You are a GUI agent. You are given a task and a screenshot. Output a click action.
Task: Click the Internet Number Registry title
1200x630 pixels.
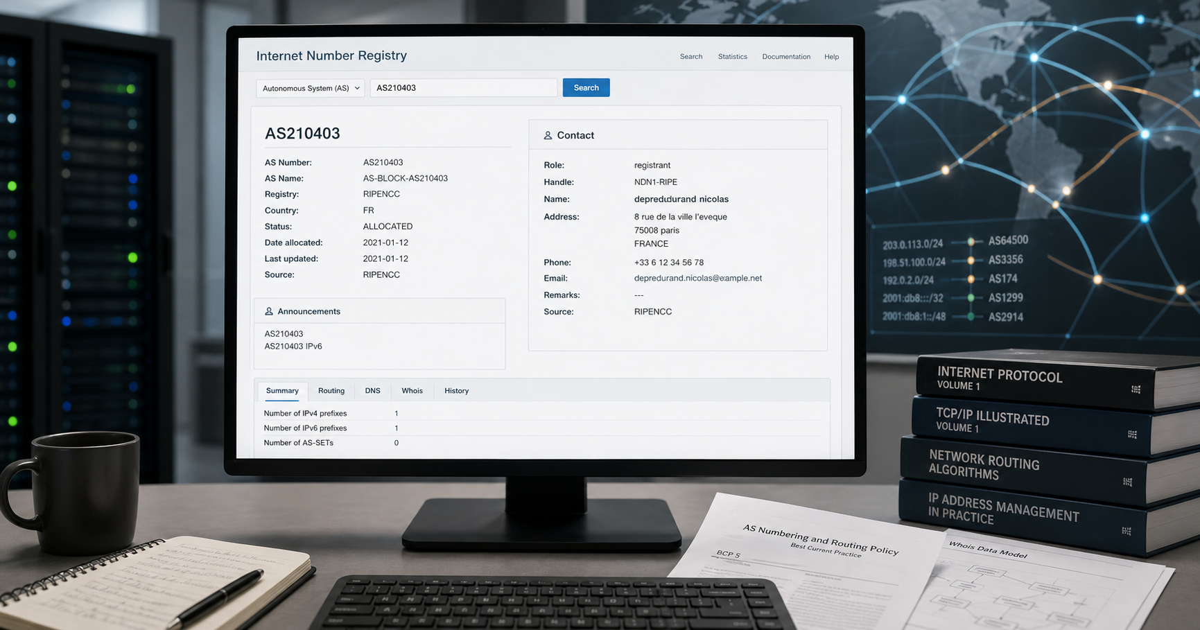click(x=331, y=55)
